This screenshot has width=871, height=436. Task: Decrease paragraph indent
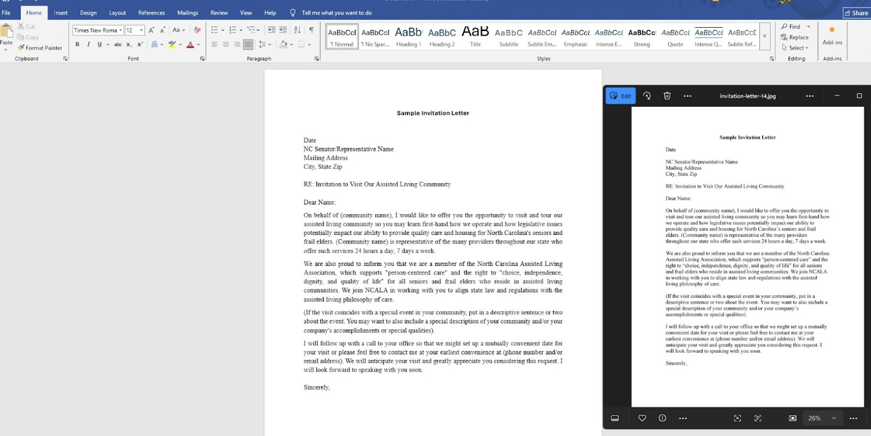coord(271,30)
